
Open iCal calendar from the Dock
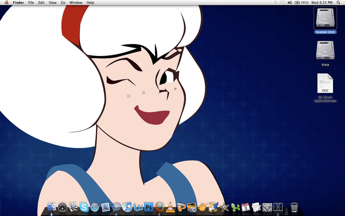click(245, 207)
